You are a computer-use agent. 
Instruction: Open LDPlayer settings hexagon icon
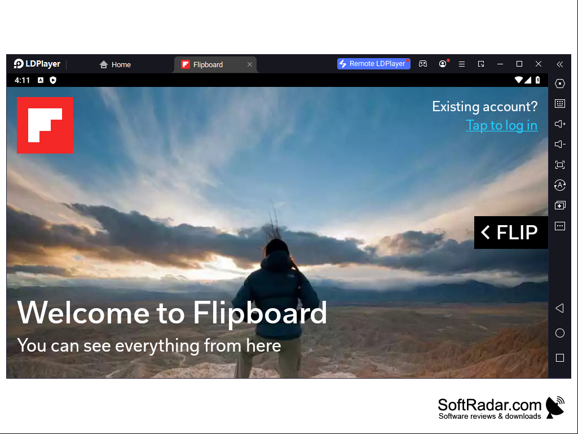(559, 84)
